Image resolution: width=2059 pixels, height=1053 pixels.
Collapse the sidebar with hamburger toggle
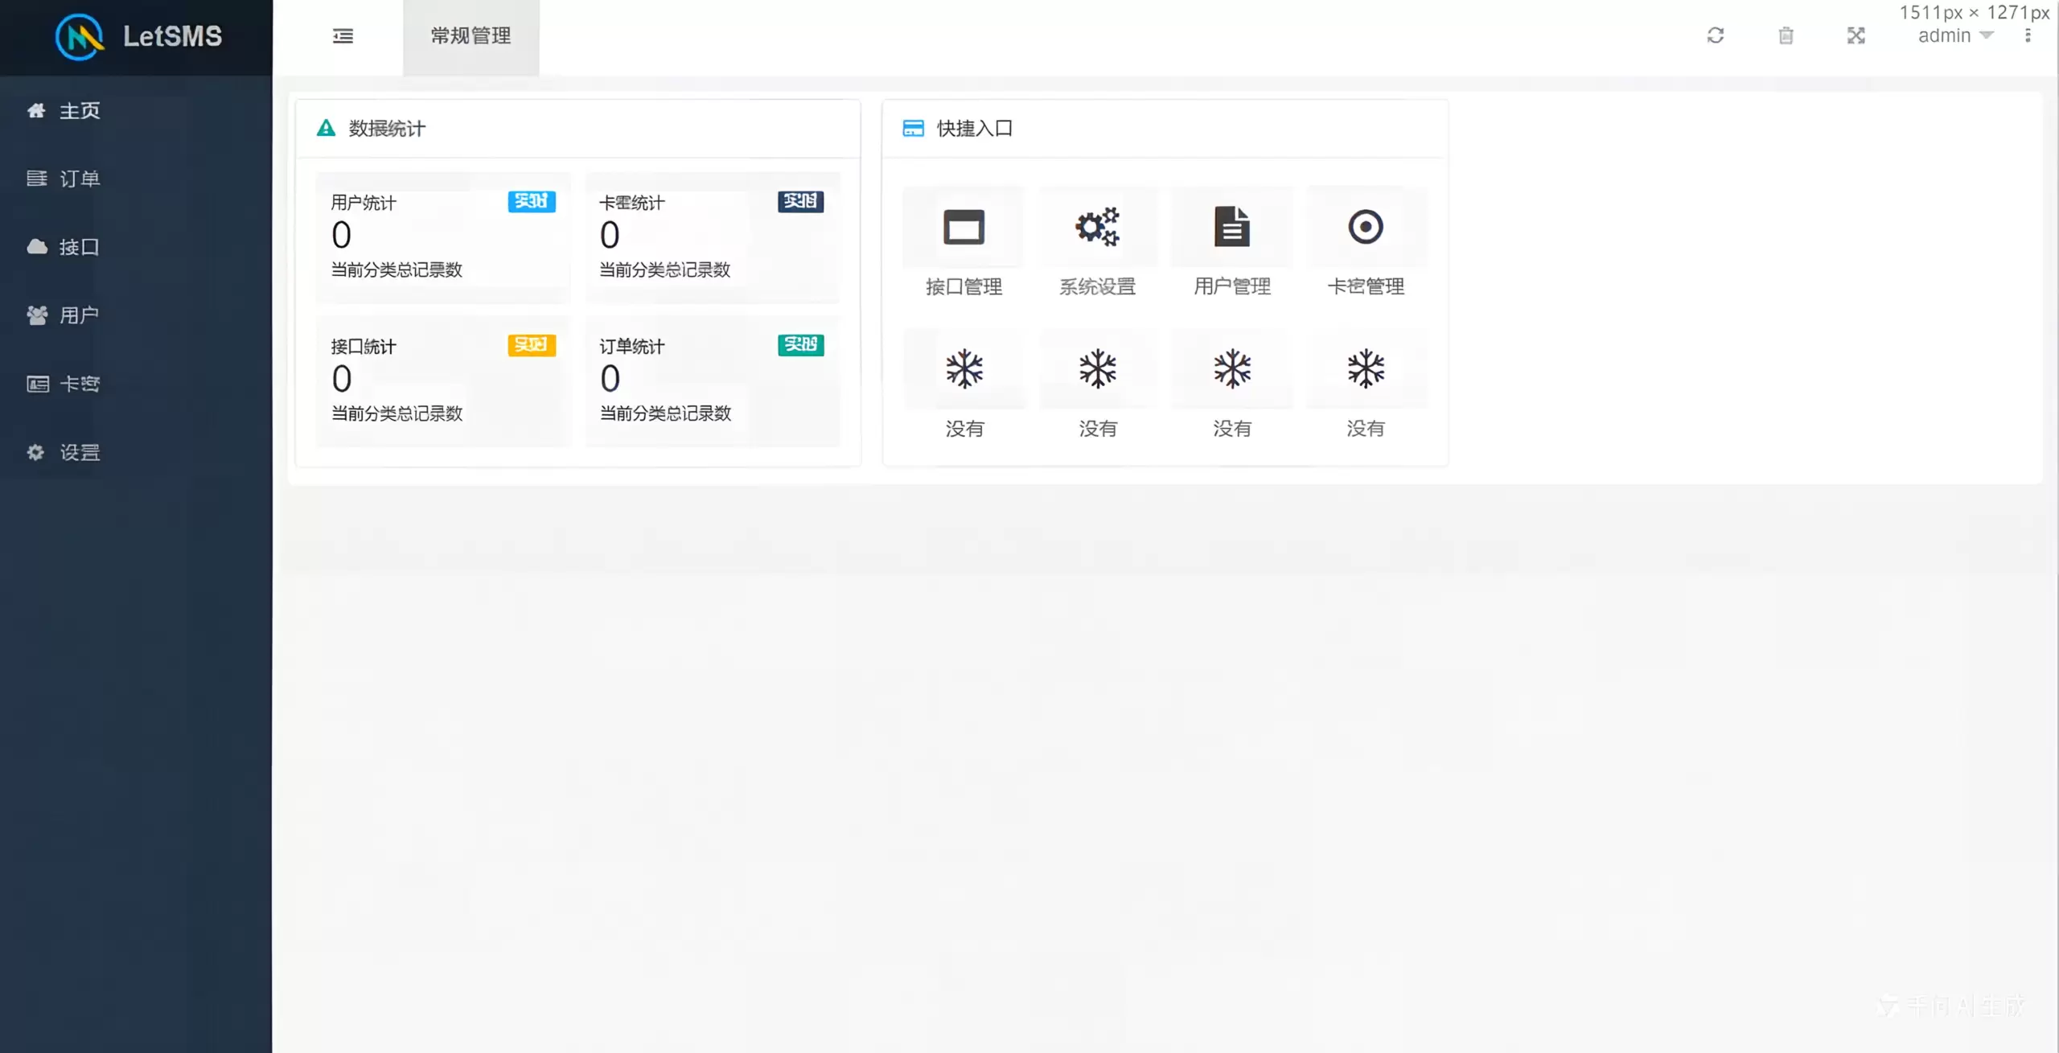pyautogui.click(x=343, y=36)
